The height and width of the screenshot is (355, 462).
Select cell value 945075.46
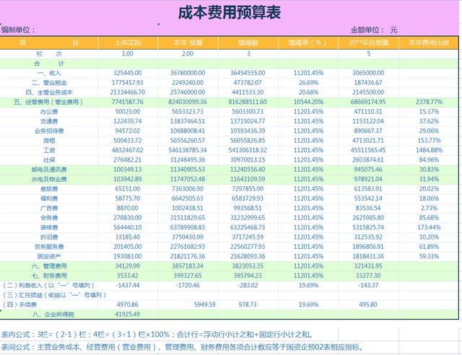(x=368, y=170)
